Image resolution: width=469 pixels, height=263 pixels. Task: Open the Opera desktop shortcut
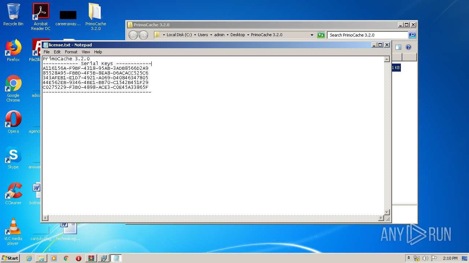click(x=13, y=122)
